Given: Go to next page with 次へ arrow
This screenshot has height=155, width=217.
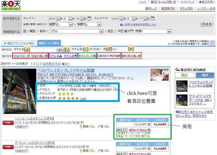Looking at the screenshot, I should 66,64.
